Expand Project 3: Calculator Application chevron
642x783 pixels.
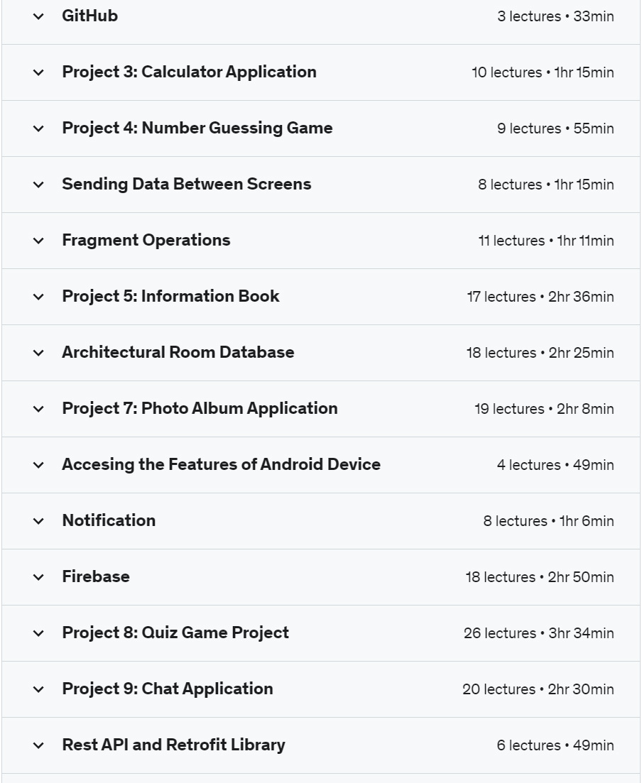click(38, 72)
